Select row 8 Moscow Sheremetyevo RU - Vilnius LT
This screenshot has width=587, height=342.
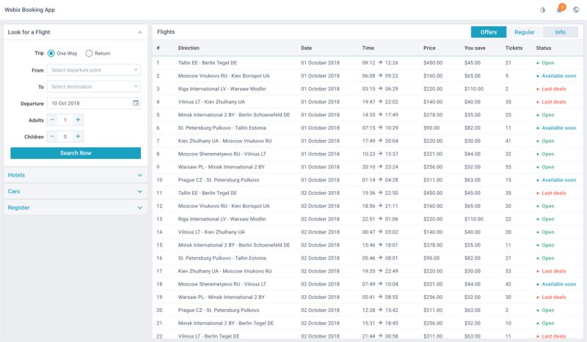tap(368, 154)
